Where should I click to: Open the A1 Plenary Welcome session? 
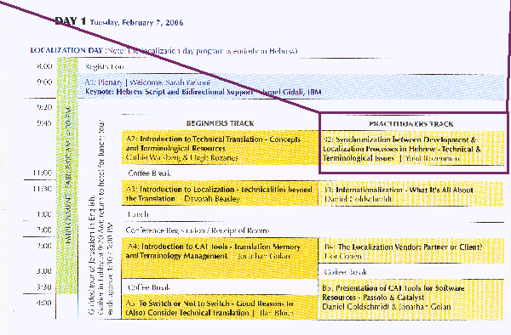click(147, 82)
